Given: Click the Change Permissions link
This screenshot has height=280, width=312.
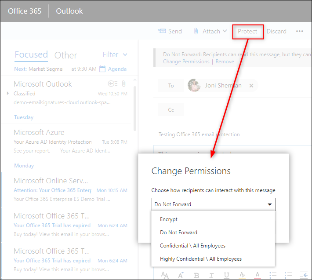Looking at the screenshot, I should [186, 62].
